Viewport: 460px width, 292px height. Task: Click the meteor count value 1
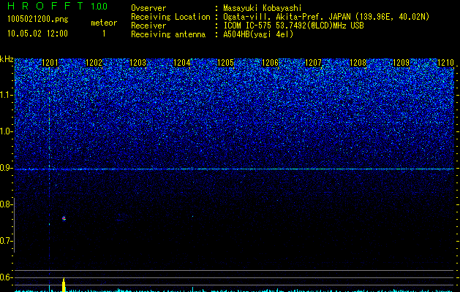coord(104,34)
